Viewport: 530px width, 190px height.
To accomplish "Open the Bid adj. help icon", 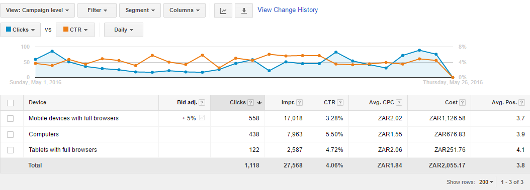I will click(x=202, y=103).
